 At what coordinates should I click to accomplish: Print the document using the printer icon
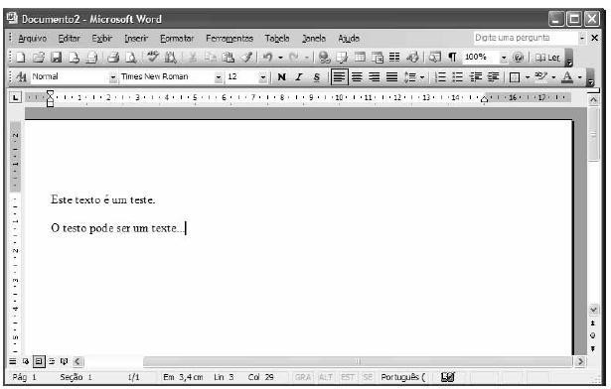(x=113, y=58)
